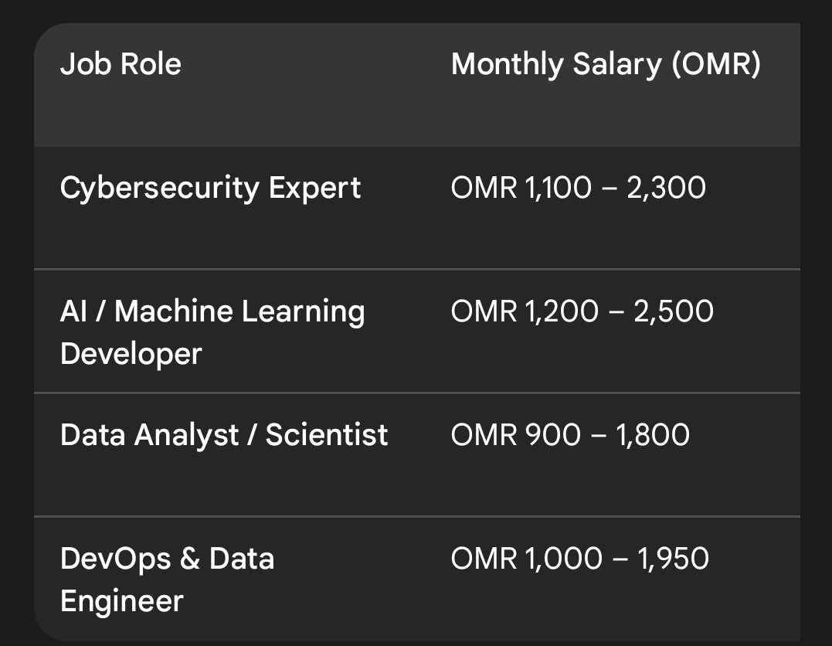The width and height of the screenshot is (832, 646).
Task: Click the "900" minimum salary value
Action: point(553,435)
